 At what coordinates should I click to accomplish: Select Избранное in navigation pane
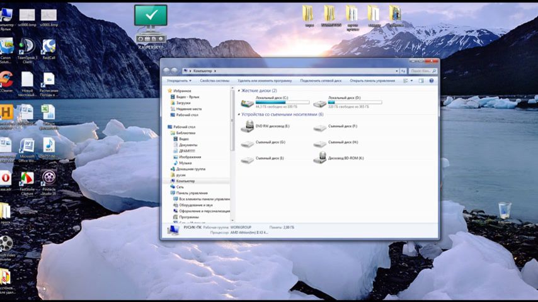[x=182, y=91]
